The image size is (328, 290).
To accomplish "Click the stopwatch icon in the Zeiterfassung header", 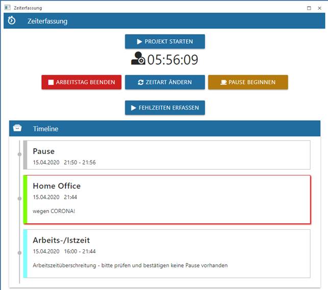I will click(12, 21).
